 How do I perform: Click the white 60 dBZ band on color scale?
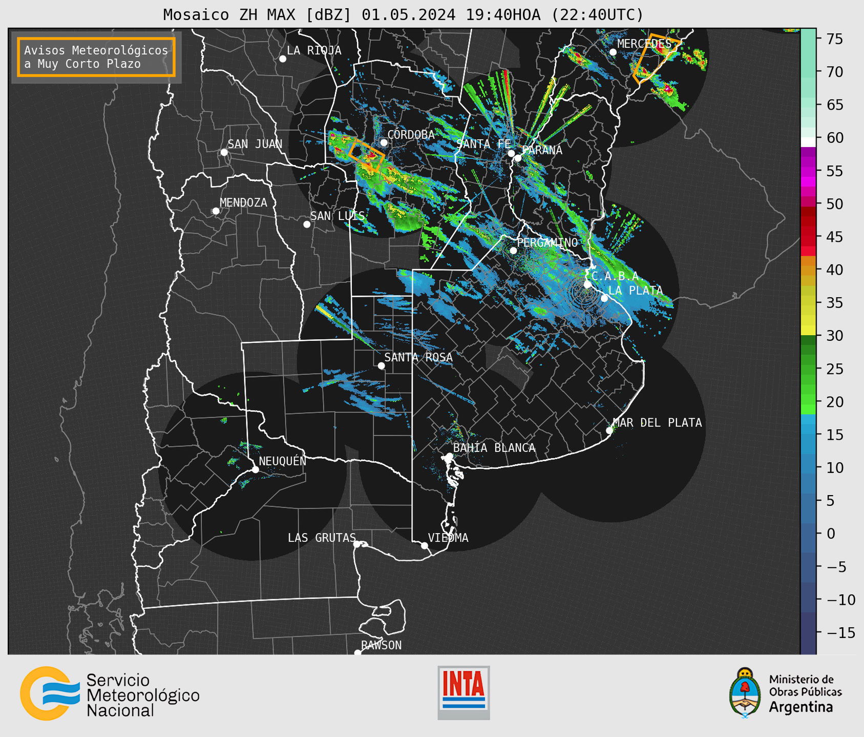click(808, 142)
